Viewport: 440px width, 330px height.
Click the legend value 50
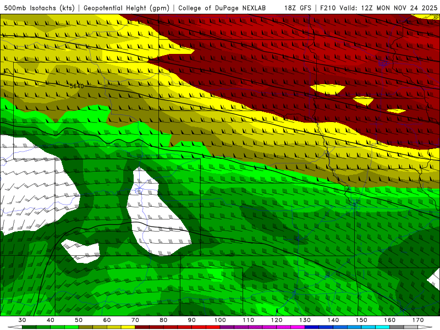click(x=79, y=320)
